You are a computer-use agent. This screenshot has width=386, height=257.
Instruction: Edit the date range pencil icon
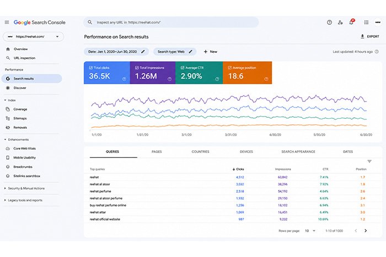pos(143,52)
